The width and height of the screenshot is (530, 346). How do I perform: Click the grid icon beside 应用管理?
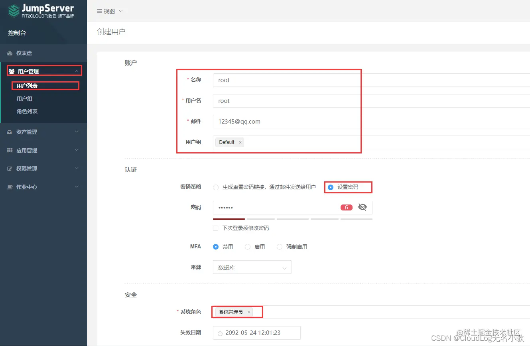10,151
